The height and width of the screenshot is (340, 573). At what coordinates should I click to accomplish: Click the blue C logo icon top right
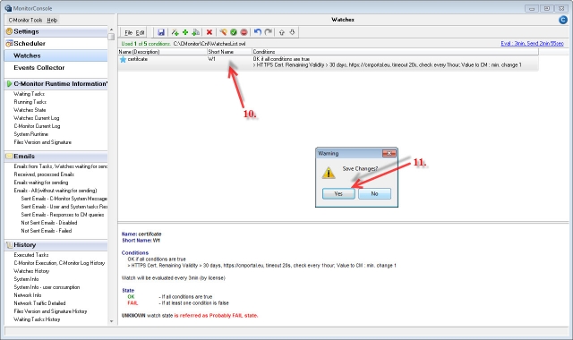pyautogui.click(x=563, y=20)
